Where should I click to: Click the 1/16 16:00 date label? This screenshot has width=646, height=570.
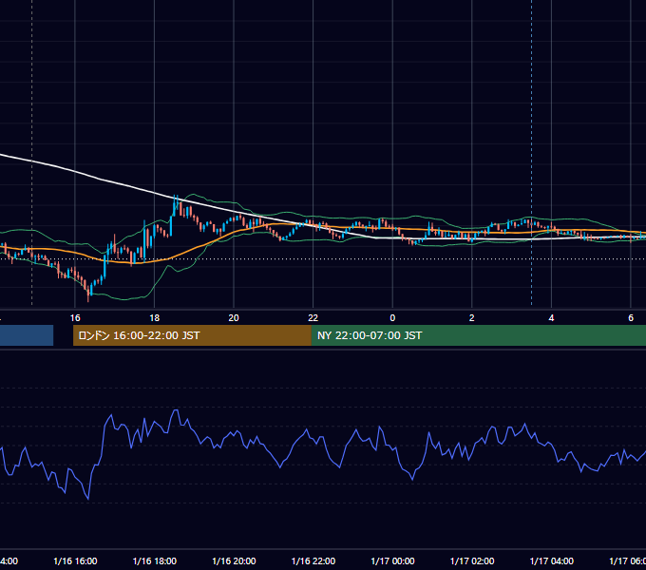pos(75,561)
